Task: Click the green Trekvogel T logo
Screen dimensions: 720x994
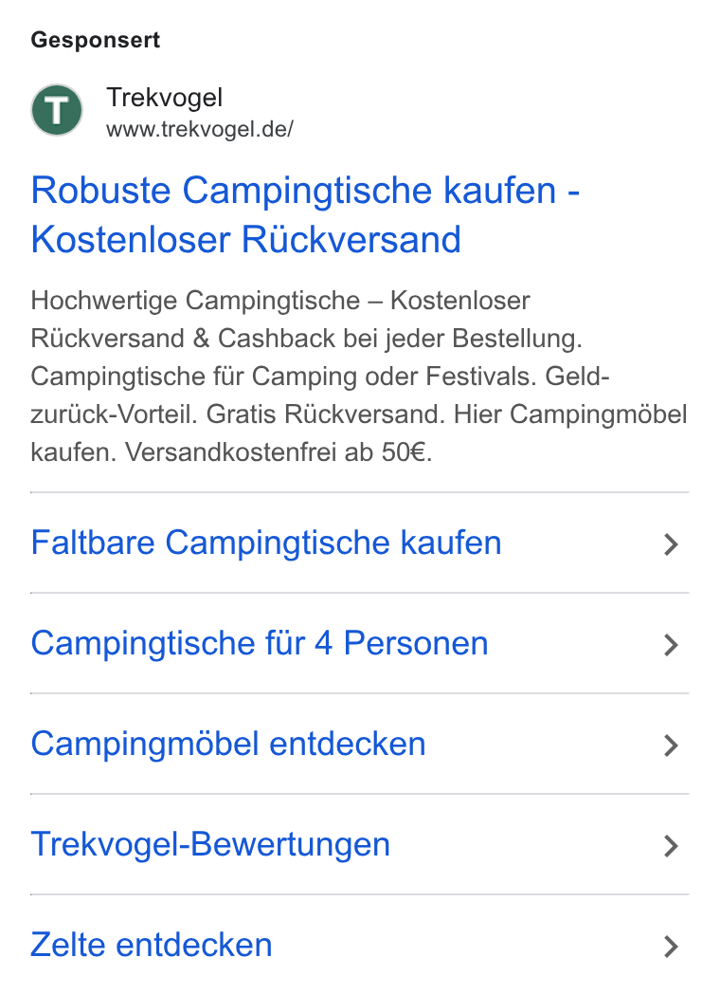Action: (57, 110)
